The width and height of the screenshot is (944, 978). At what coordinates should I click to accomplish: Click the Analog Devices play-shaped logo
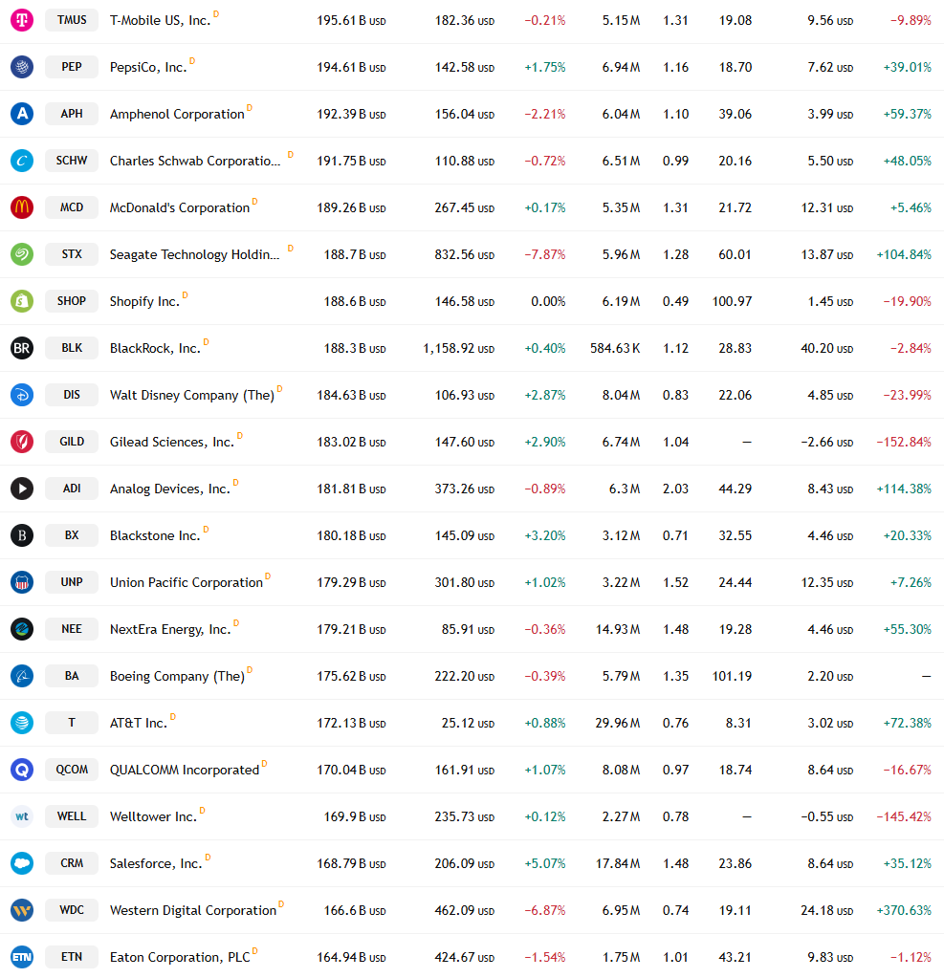click(x=22, y=489)
